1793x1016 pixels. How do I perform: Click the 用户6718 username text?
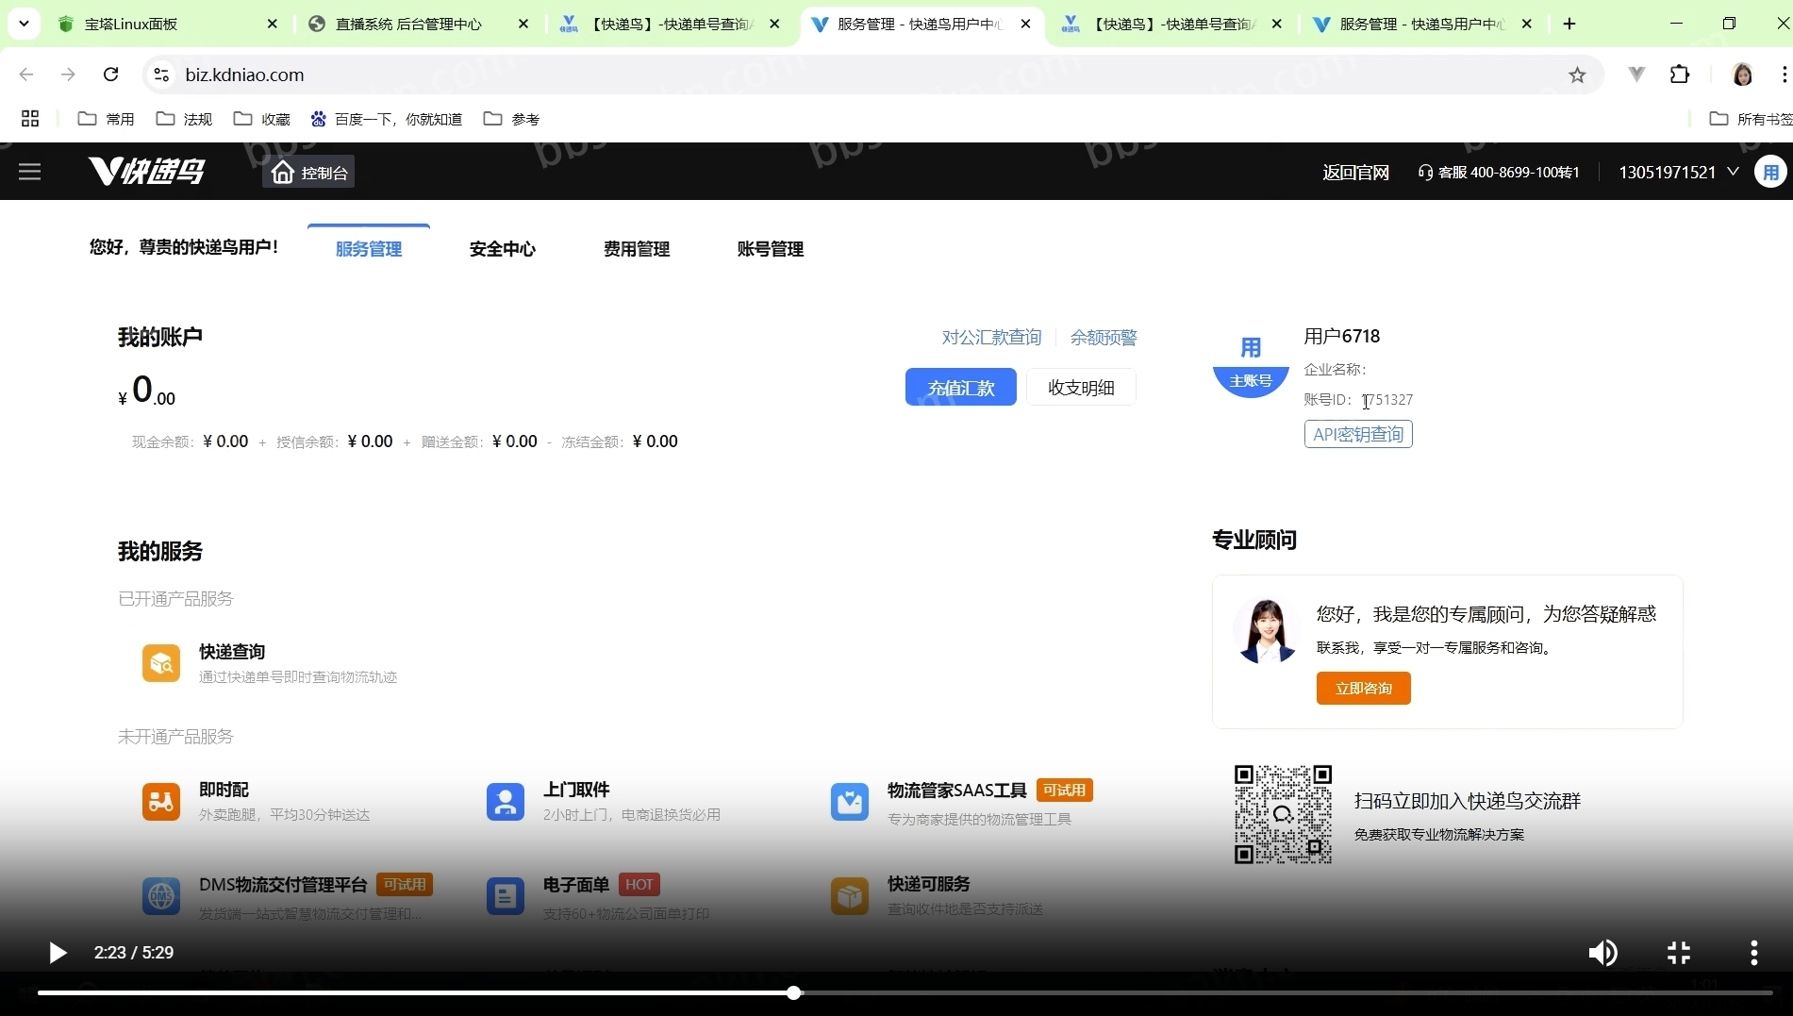tap(1342, 337)
